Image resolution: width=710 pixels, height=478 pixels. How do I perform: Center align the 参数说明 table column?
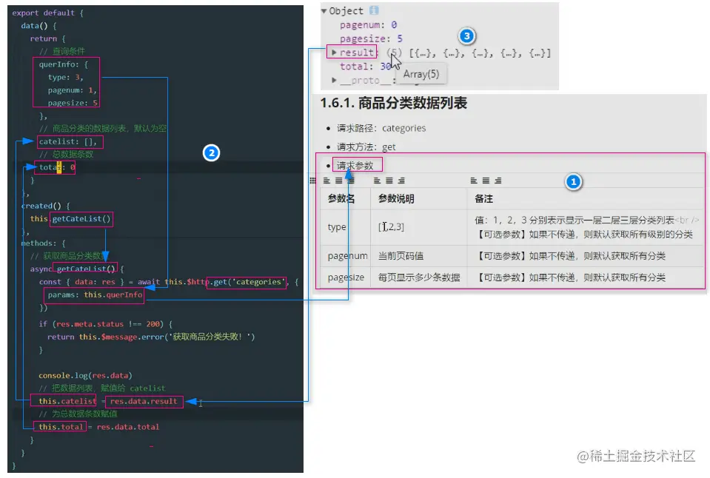pyautogui.click(x=389, y=181)
